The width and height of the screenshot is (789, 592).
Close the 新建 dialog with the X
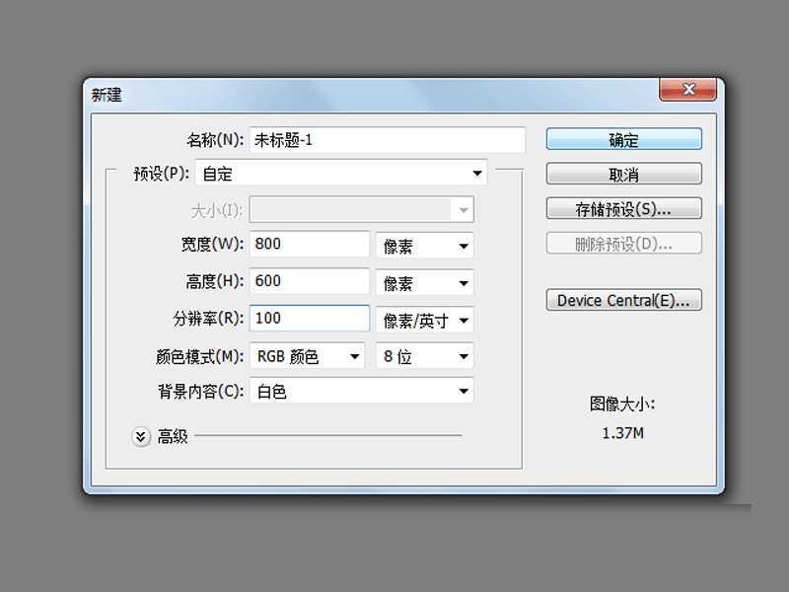click(x=687, y=89)
